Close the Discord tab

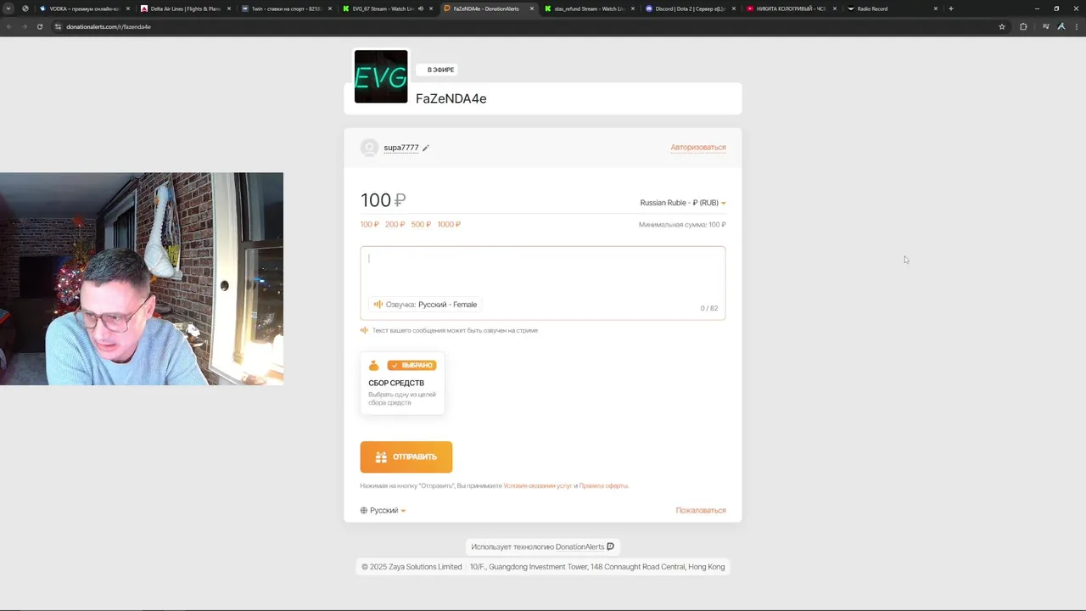coord(734,8)
